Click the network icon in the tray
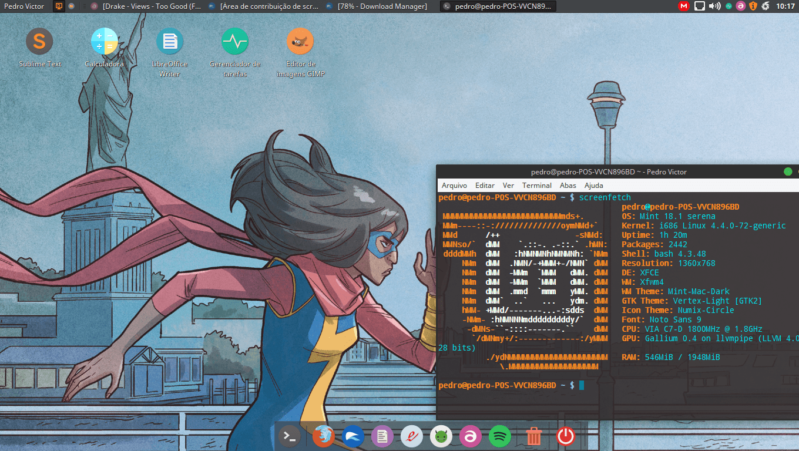The width and height of the screenshot is (799, 451). [x=699, y=6]
